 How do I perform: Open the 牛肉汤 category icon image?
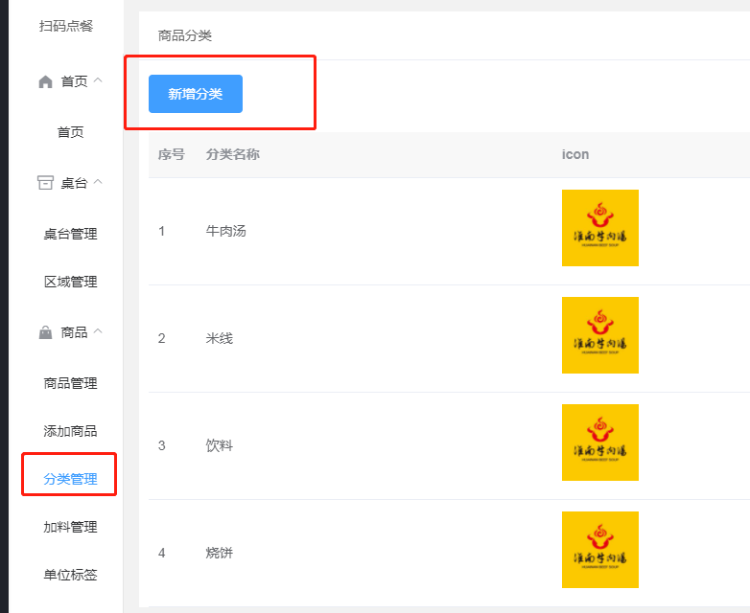(600, 228)
